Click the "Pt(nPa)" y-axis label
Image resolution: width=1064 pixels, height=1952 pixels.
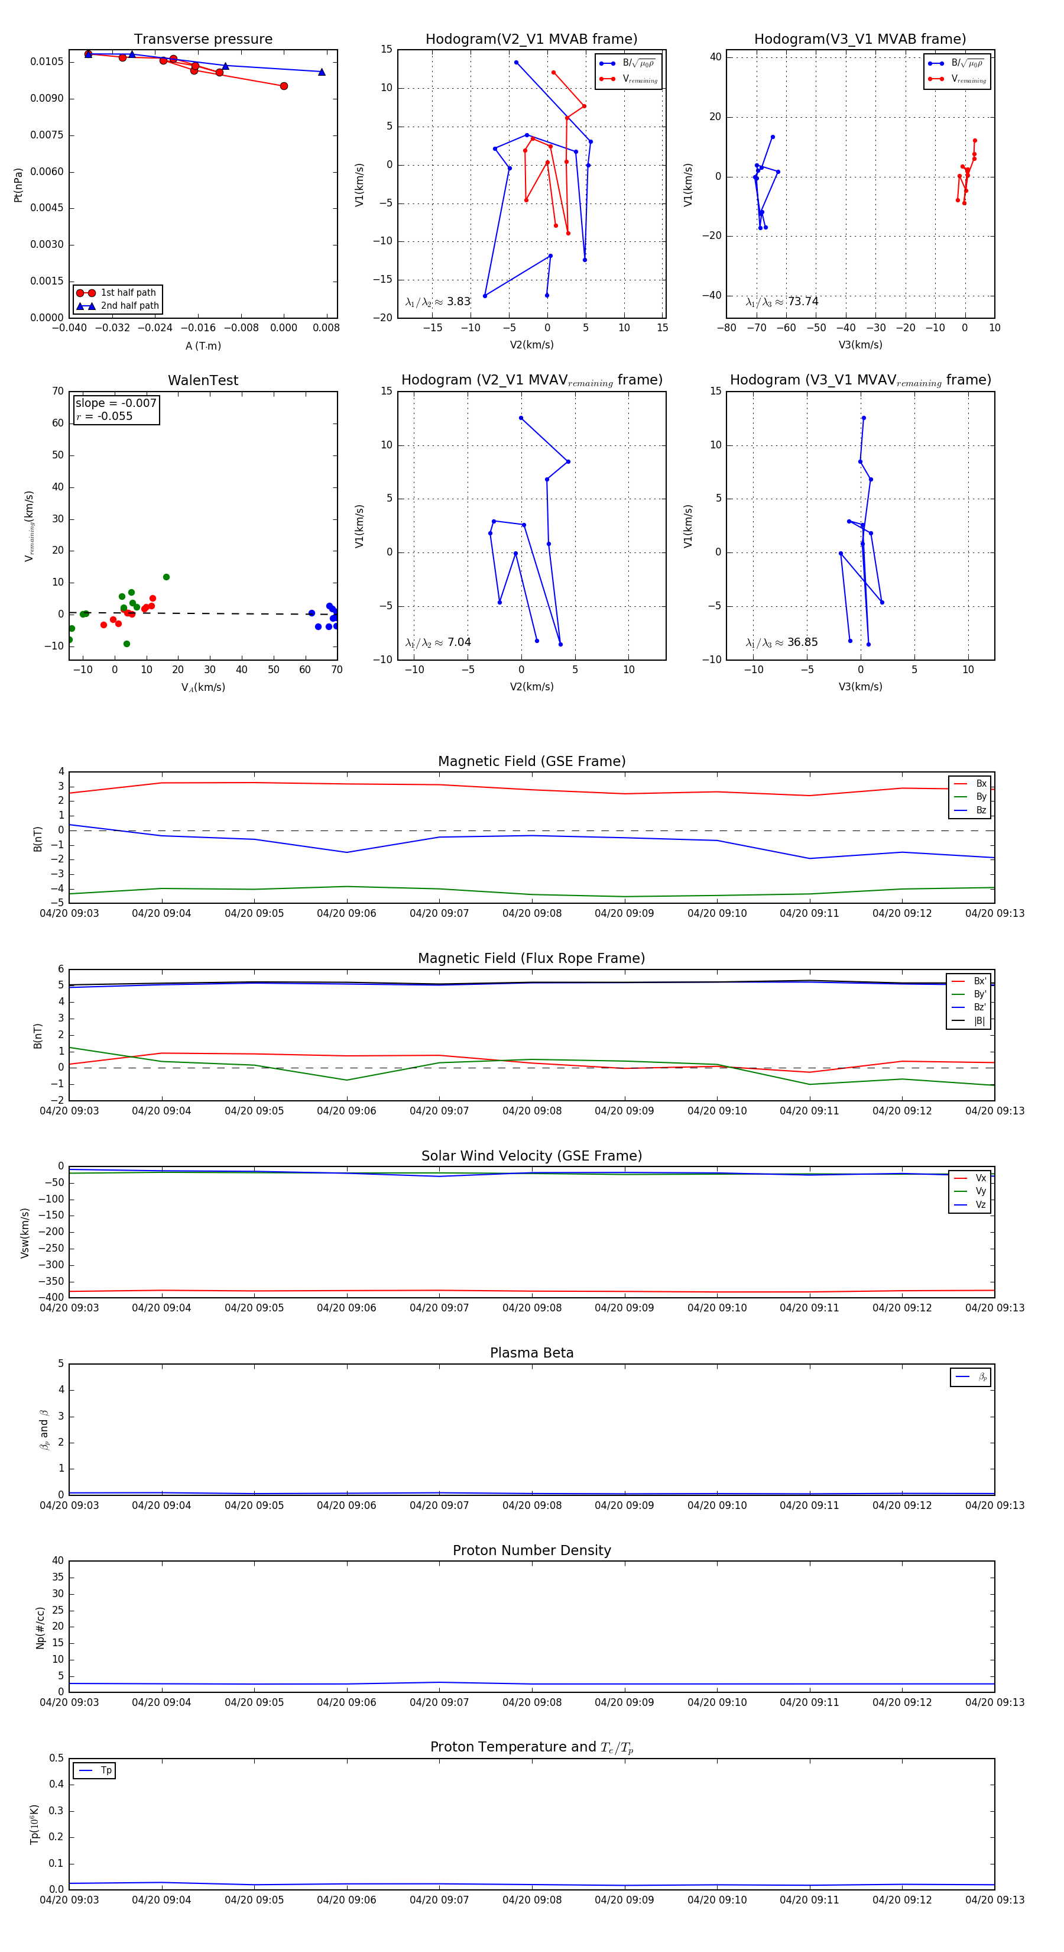coord(18,185)
